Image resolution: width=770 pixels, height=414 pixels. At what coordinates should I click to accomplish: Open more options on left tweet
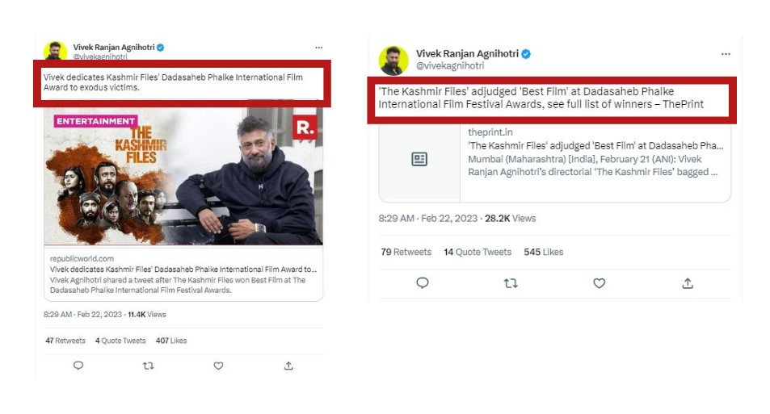pyautogui.click(x=319, y=48)
